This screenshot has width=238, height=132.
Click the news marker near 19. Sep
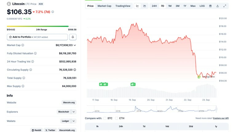(133, 84)
